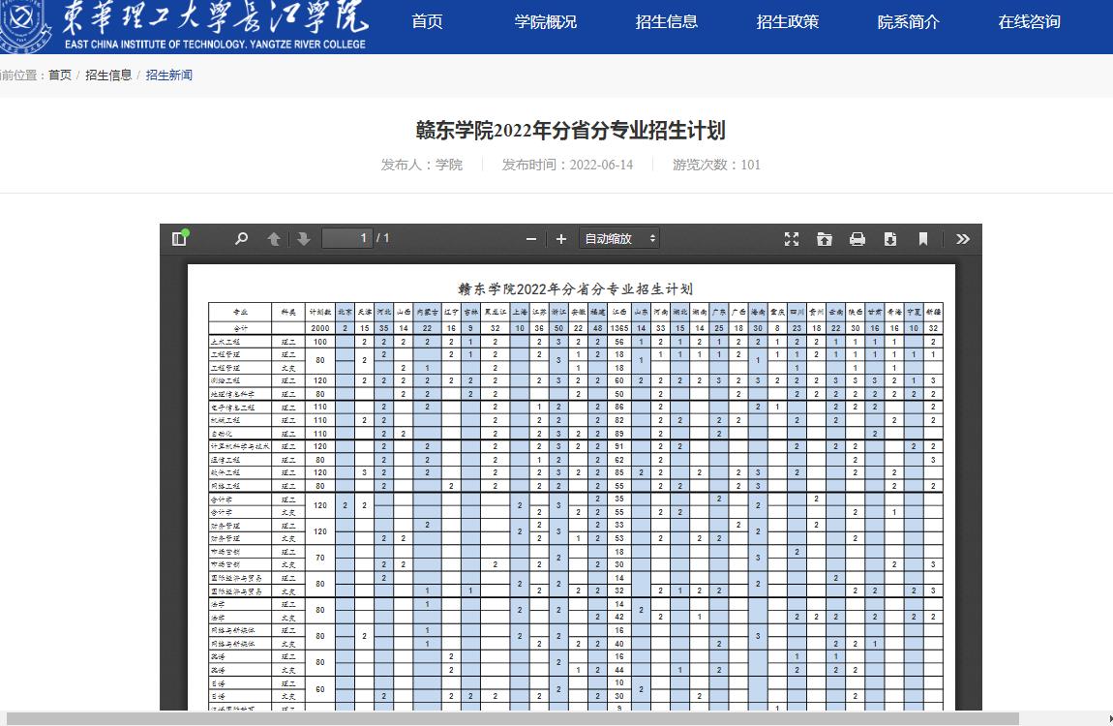
Task: Click the page number input field
Action: click(x=347, y=238)
